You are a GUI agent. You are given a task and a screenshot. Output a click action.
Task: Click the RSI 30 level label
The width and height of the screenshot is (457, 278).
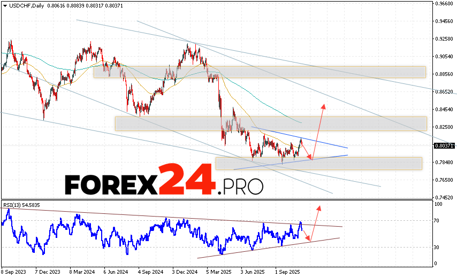(437, 247)
